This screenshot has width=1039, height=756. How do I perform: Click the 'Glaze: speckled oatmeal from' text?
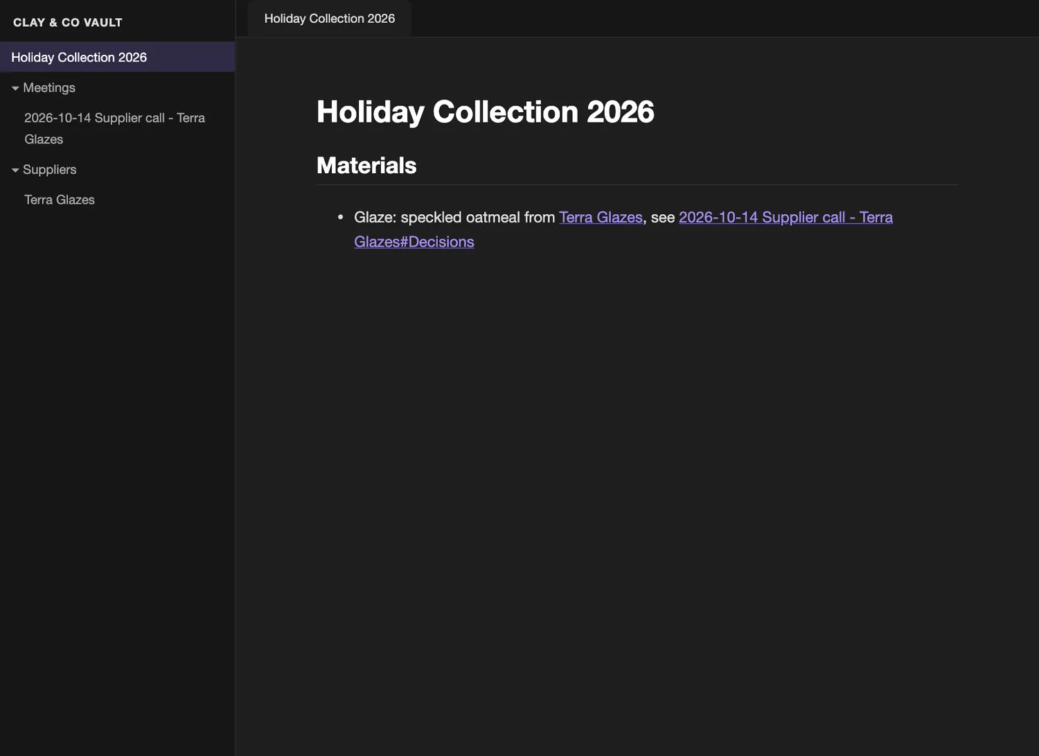[x=454, y=217]
